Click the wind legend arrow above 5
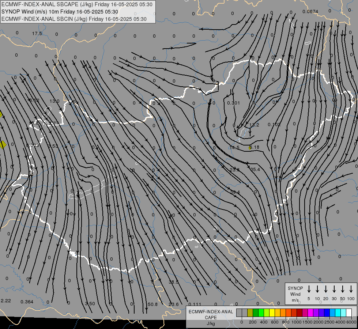 click(x=309, y=289)
